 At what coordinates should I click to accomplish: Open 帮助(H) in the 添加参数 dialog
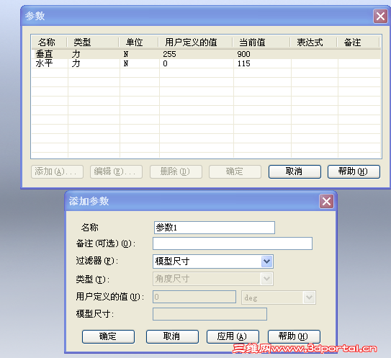point(294,336)
